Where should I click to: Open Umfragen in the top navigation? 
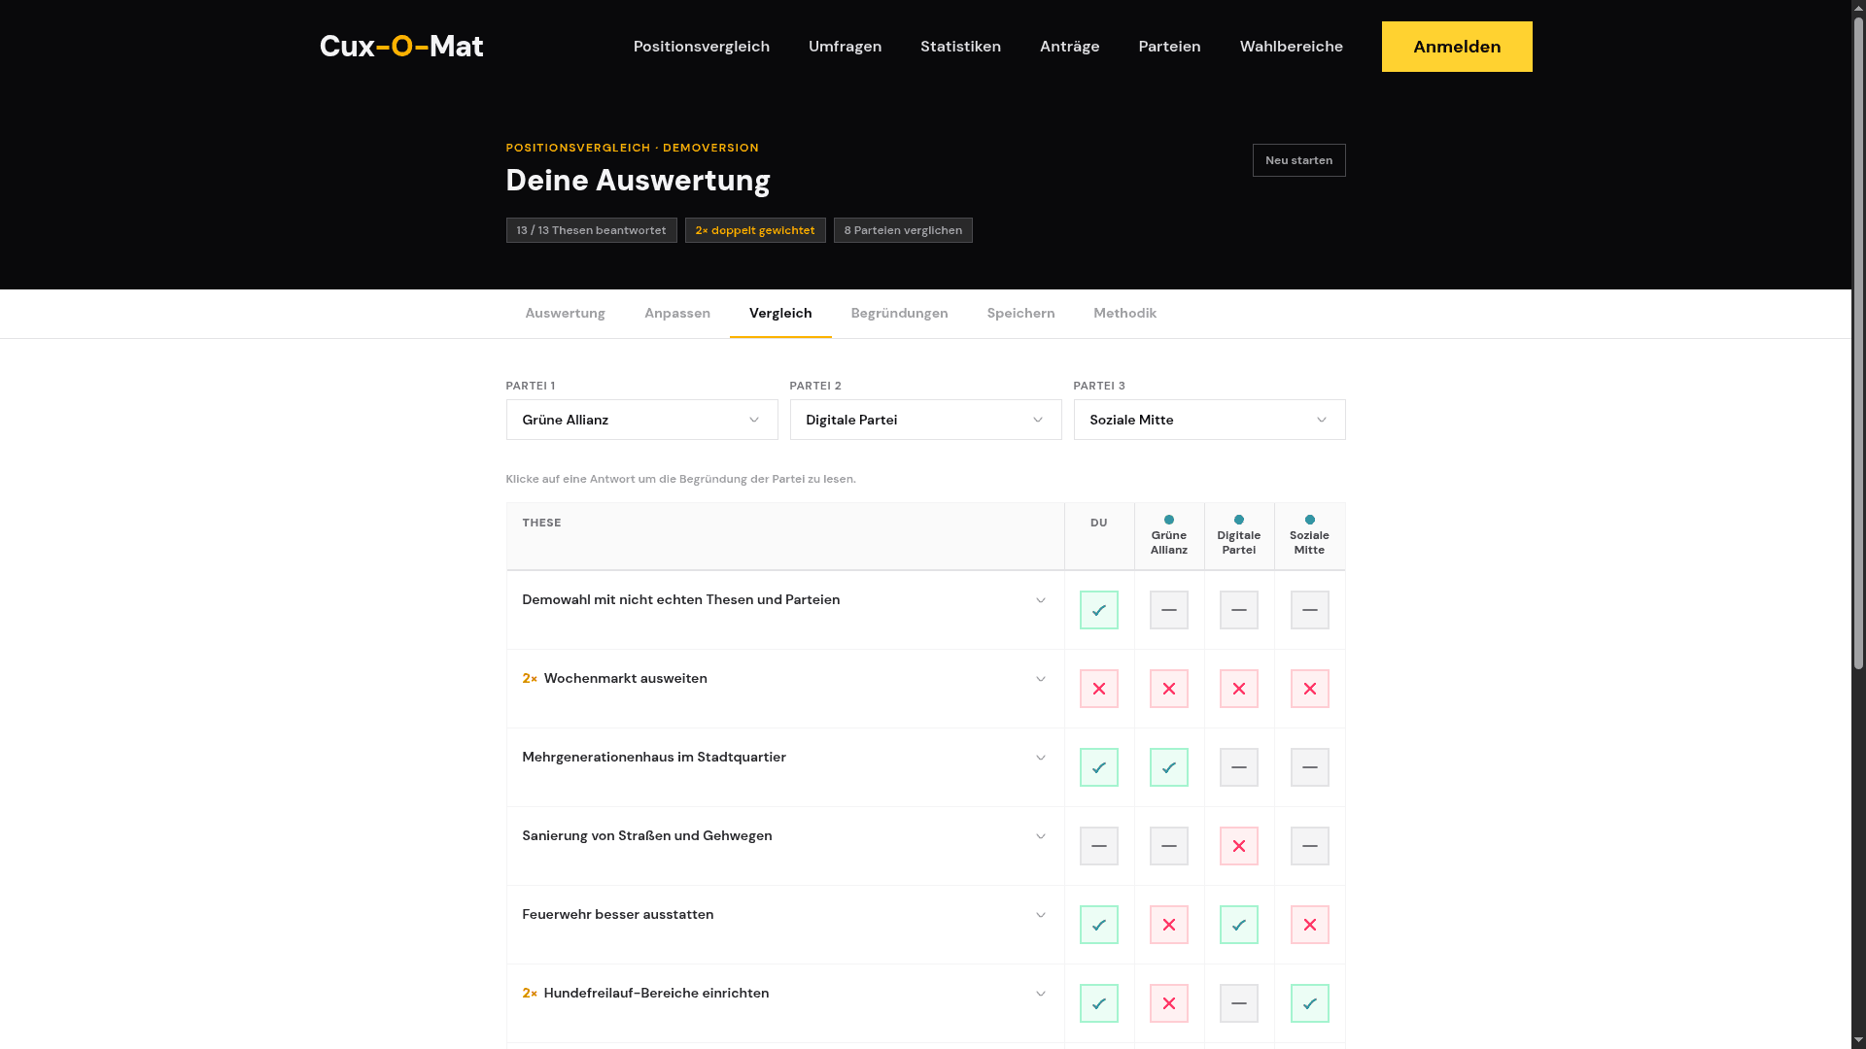(x=845, y=47)
